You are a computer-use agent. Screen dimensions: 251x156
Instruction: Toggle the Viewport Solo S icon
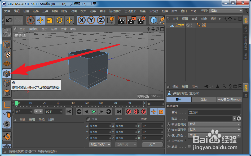(x=7, y=124)
